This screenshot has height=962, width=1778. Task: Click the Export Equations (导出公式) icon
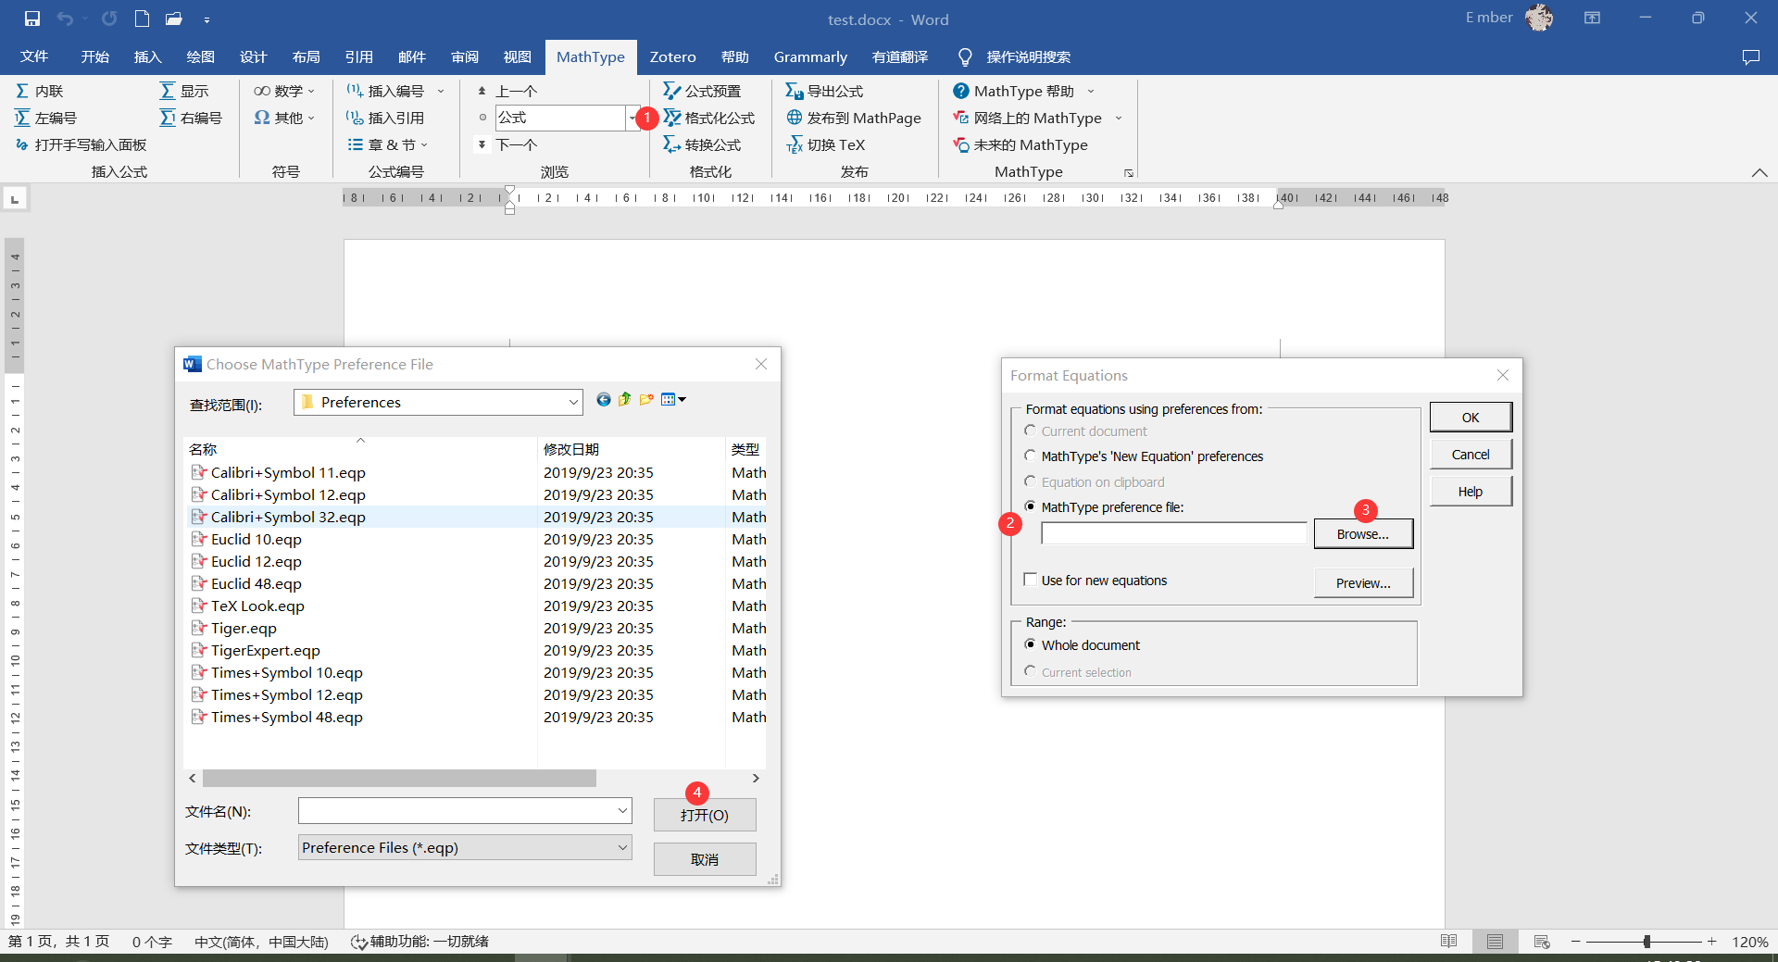click(794, 91)
